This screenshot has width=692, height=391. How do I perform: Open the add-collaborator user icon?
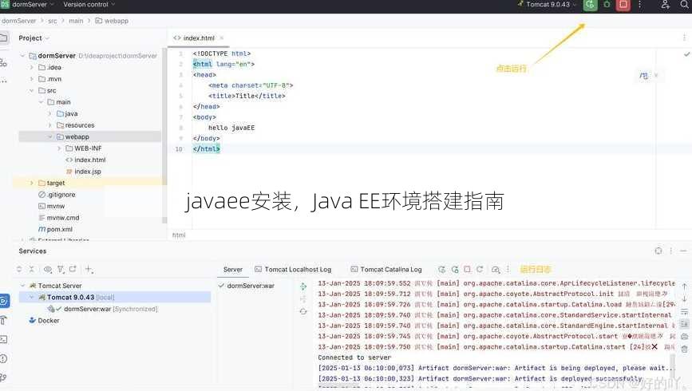[x=665, y=5]
